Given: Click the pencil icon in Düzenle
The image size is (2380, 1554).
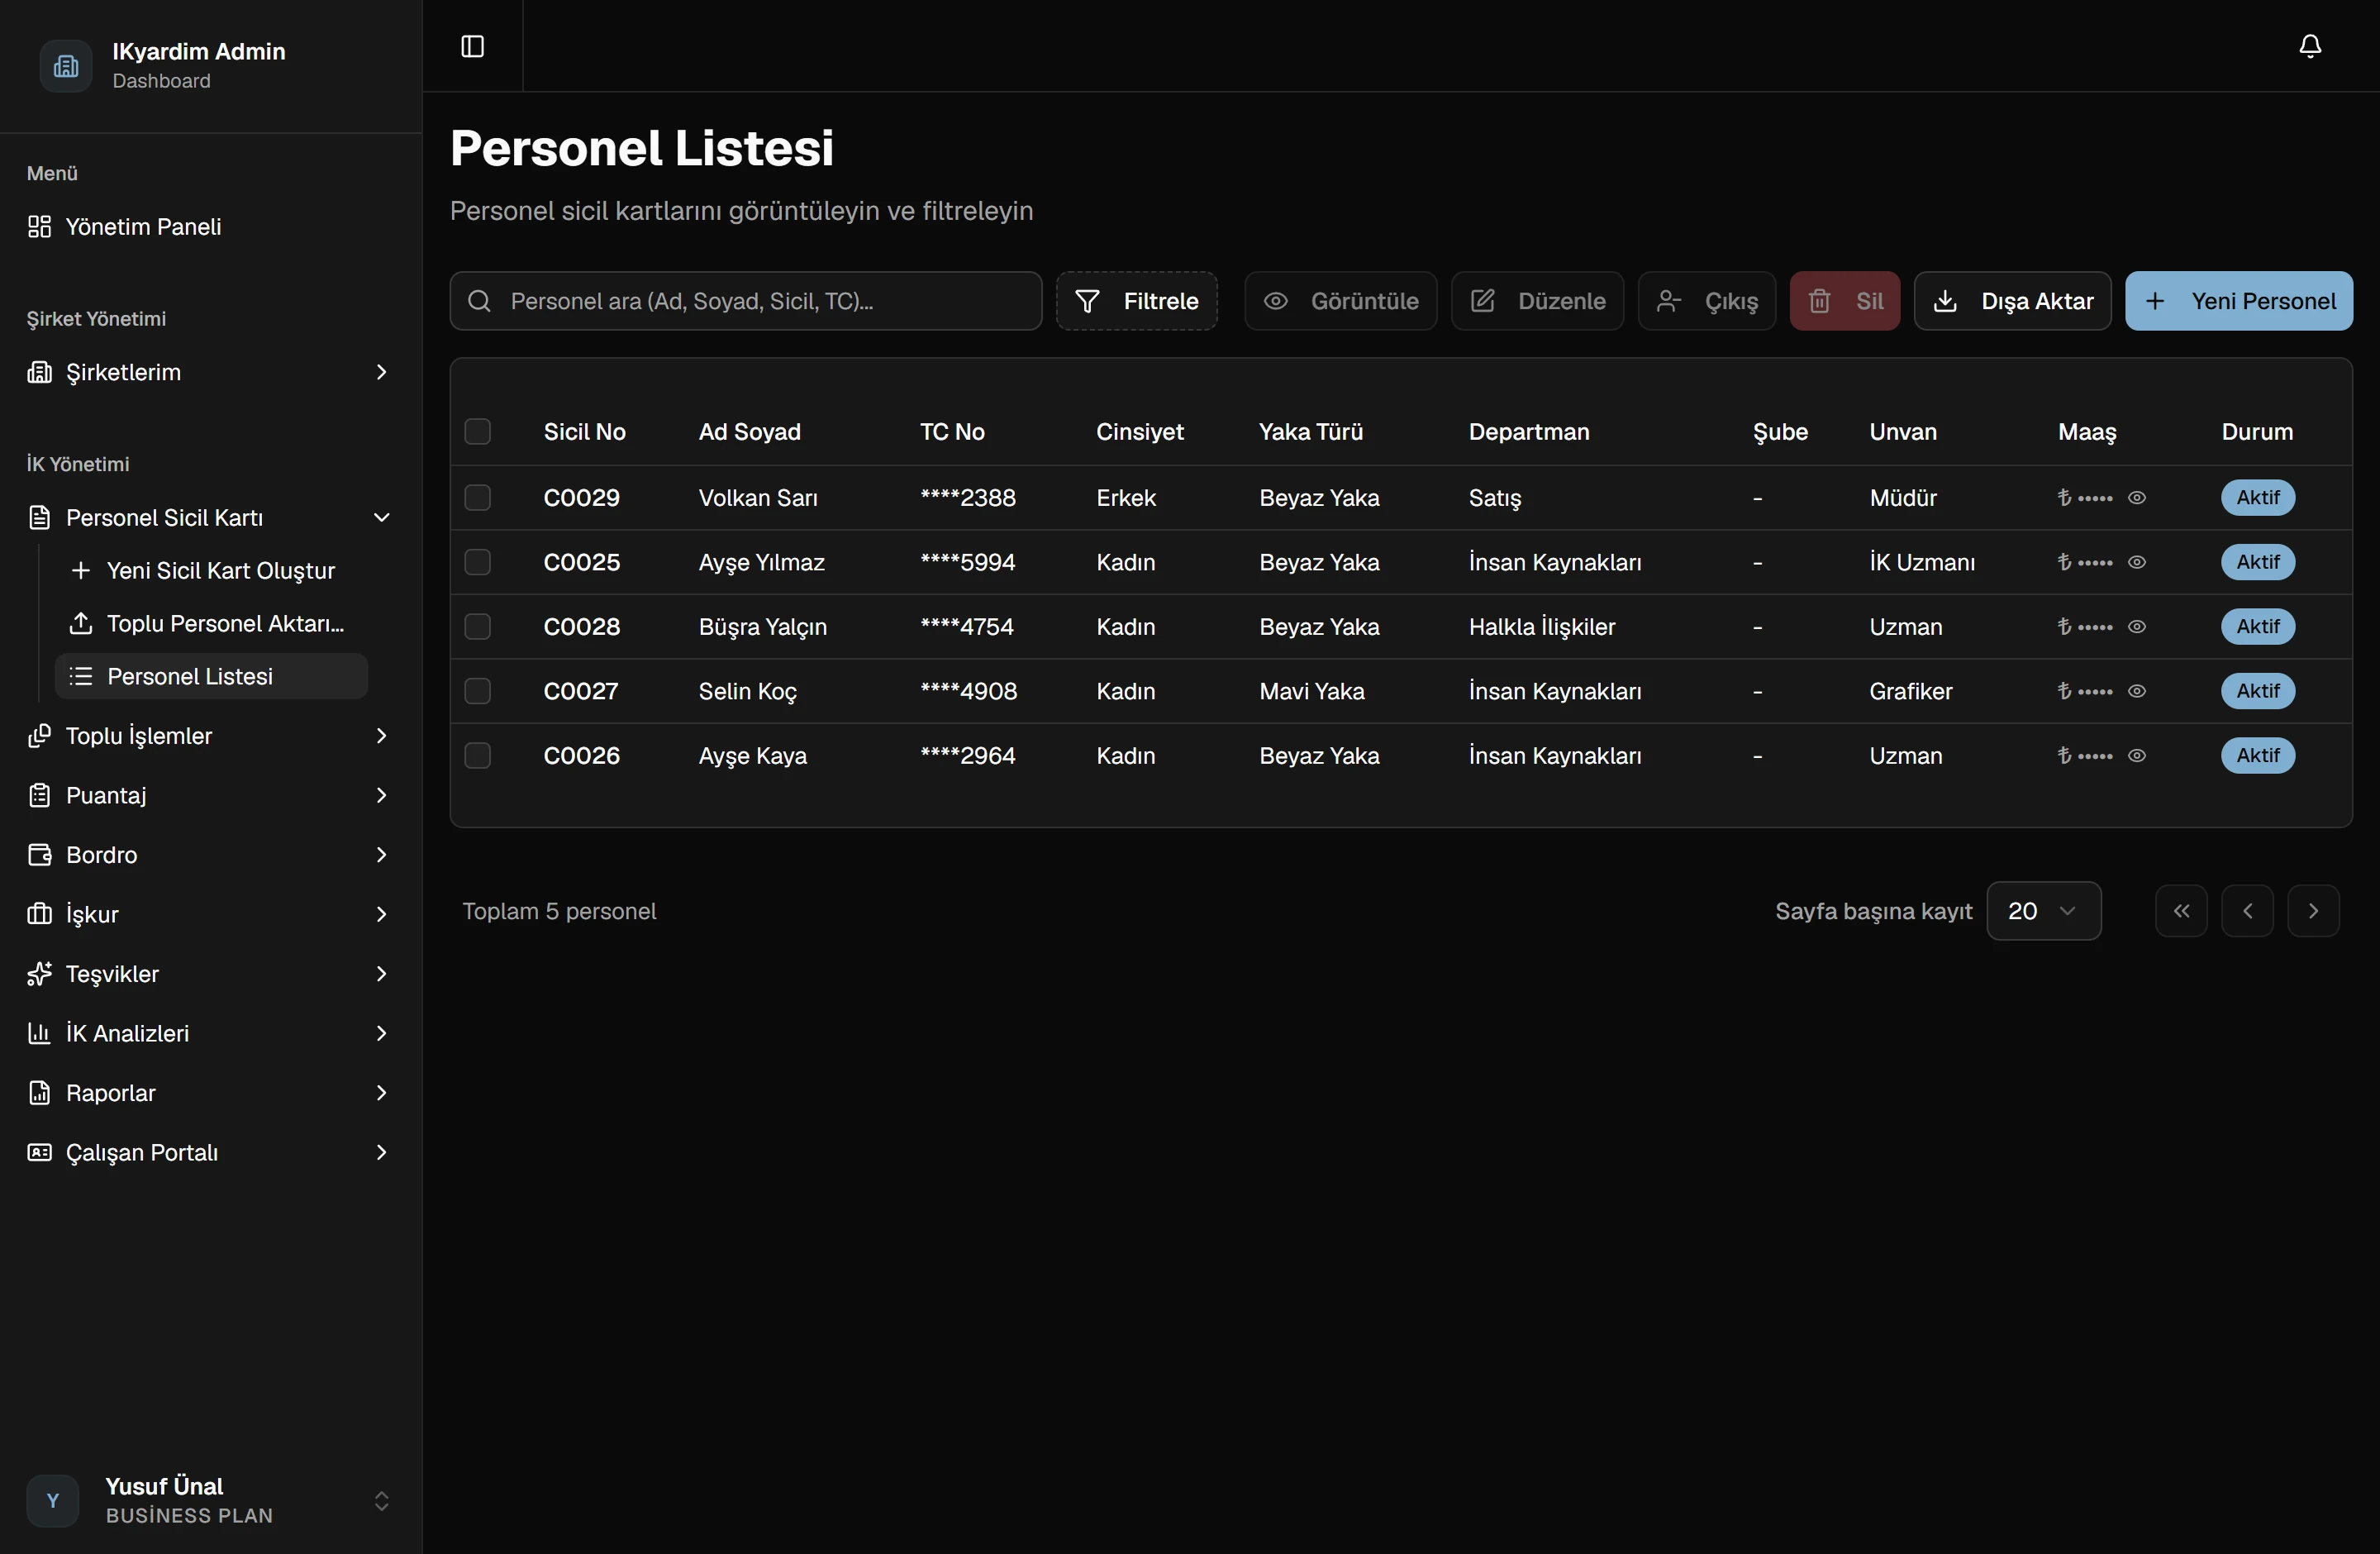Looking at the screenshot, I should coord(1482,301).
